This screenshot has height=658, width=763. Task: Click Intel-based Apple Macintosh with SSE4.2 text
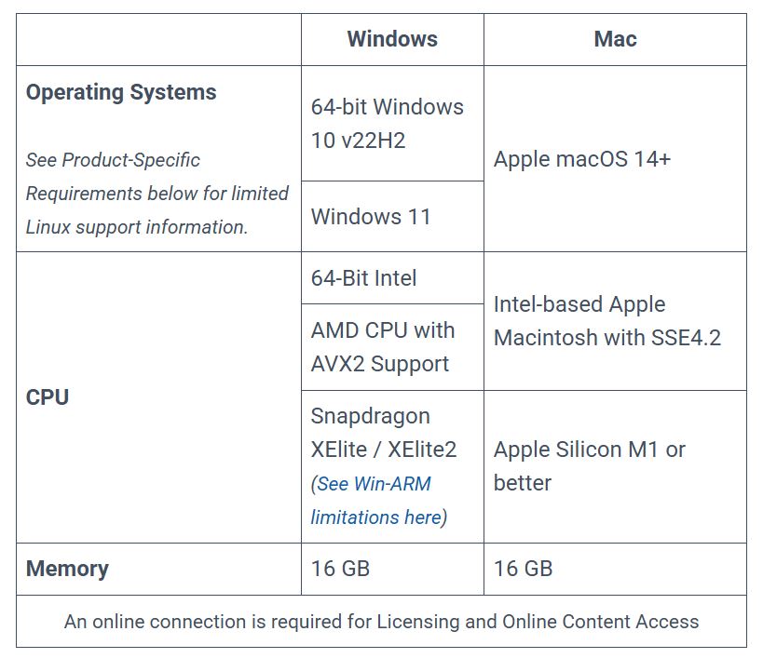tap(606, 321)
